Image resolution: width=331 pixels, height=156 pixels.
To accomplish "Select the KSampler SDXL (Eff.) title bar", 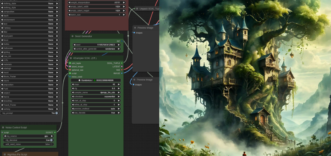I will click(96, 58).
